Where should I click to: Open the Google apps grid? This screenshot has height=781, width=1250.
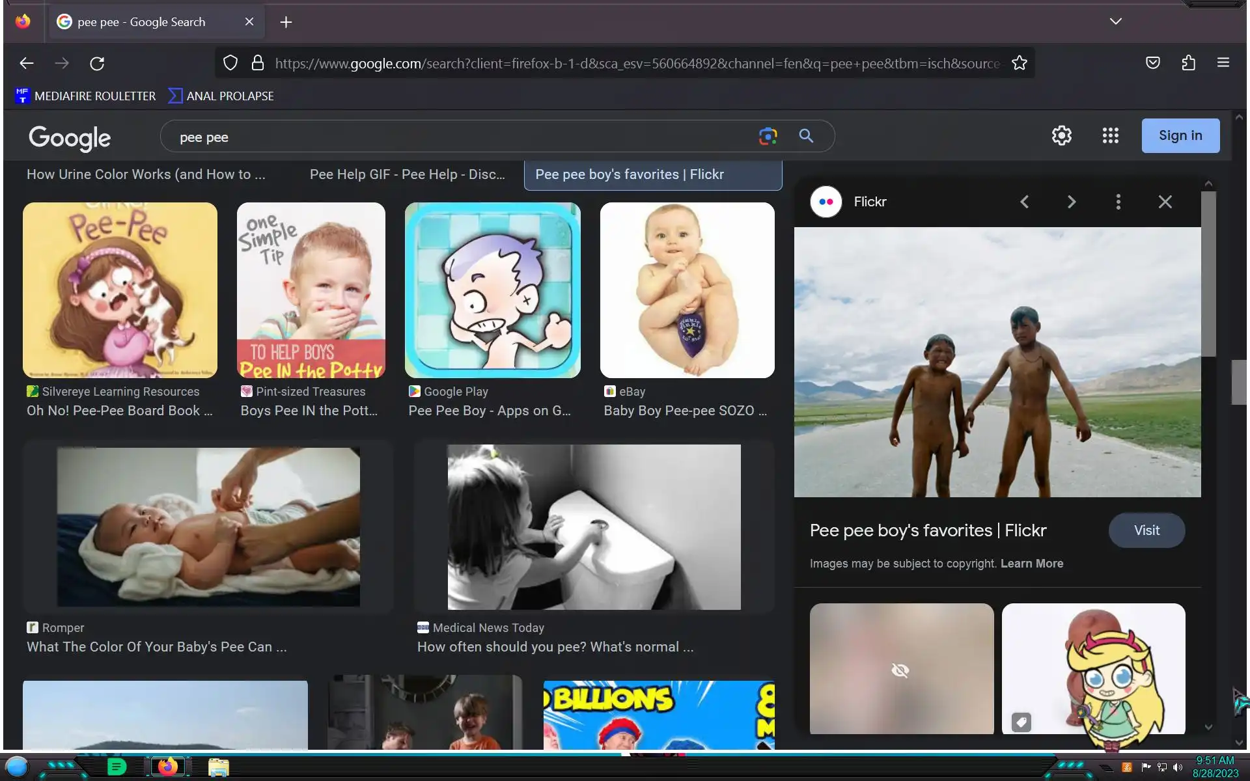click(1110, 135)
